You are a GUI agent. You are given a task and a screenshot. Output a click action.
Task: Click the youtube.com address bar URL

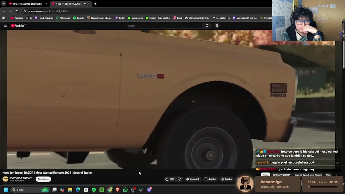(x=49, y=11)
